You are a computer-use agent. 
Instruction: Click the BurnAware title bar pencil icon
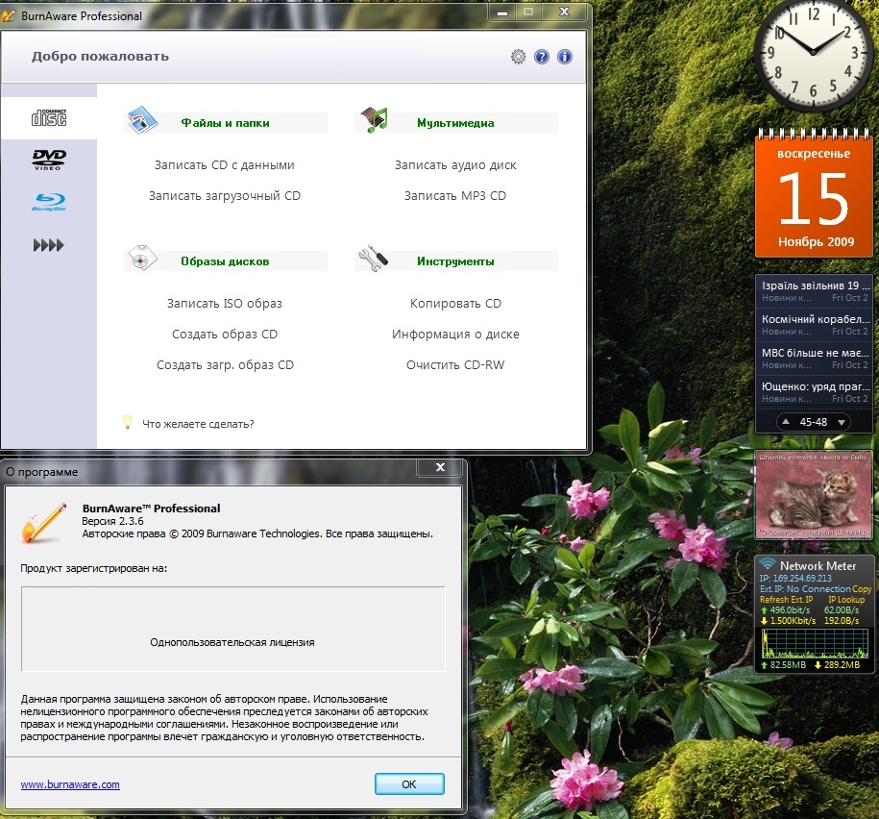pyautogui.click(x=9, y=15)
